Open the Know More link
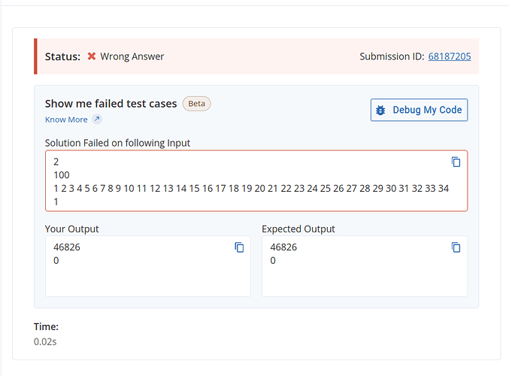This screenshot has width=509, height=376. click(66, 120)
